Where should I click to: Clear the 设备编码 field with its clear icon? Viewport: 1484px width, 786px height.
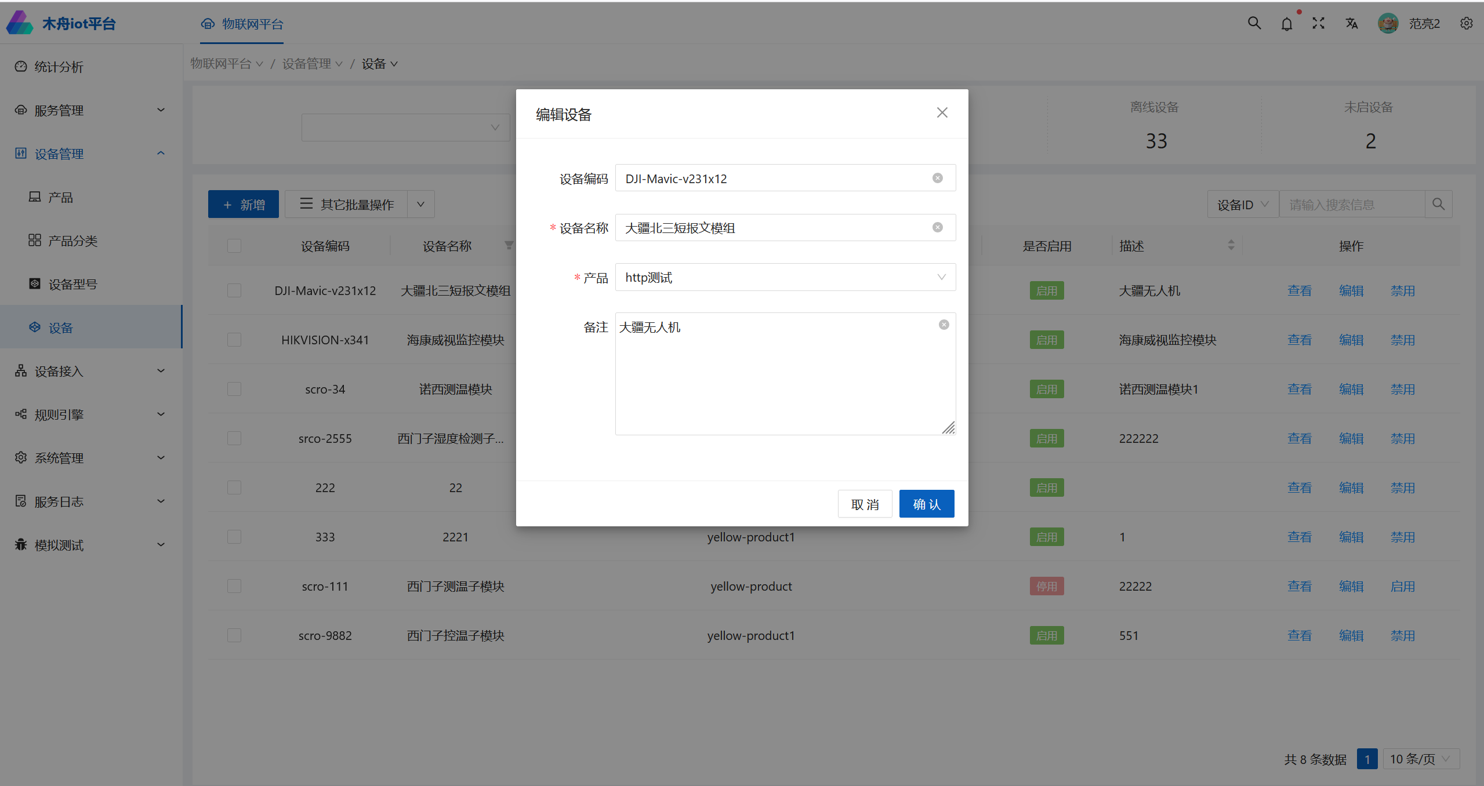click(x=937, y=178)
